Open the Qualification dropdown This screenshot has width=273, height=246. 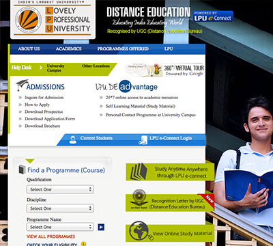[60, 189]
